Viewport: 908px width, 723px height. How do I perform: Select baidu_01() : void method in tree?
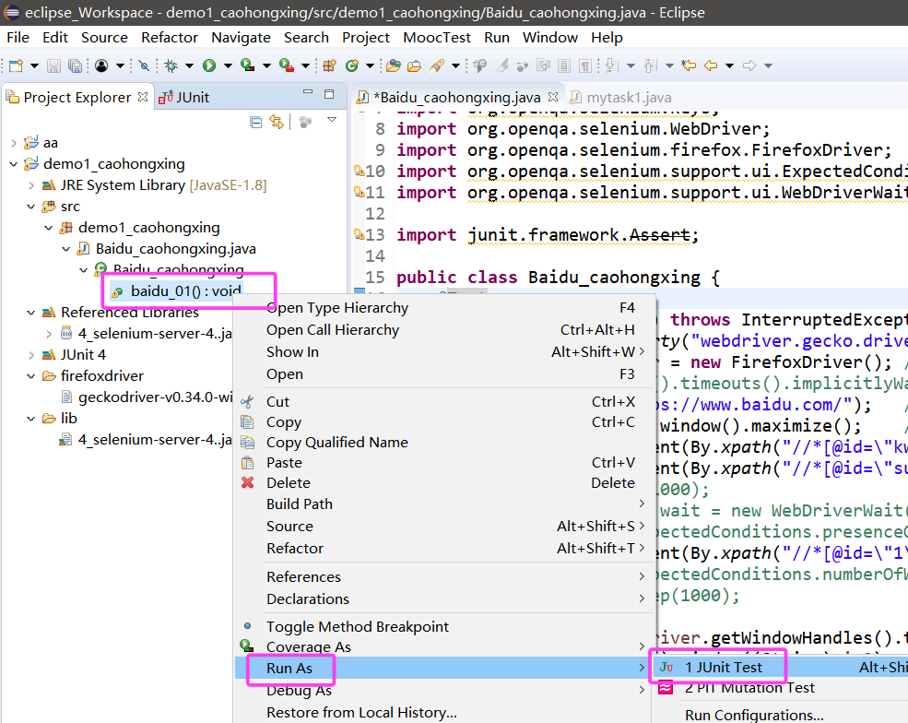(186, 290)
